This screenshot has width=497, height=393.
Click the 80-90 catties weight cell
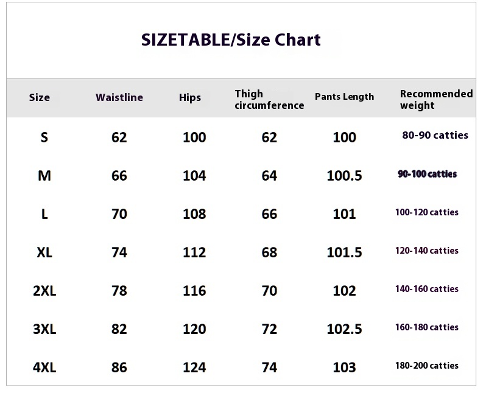(x=435, y=135)
